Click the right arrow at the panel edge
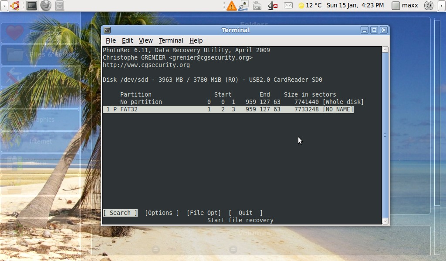 click(442, 5)
